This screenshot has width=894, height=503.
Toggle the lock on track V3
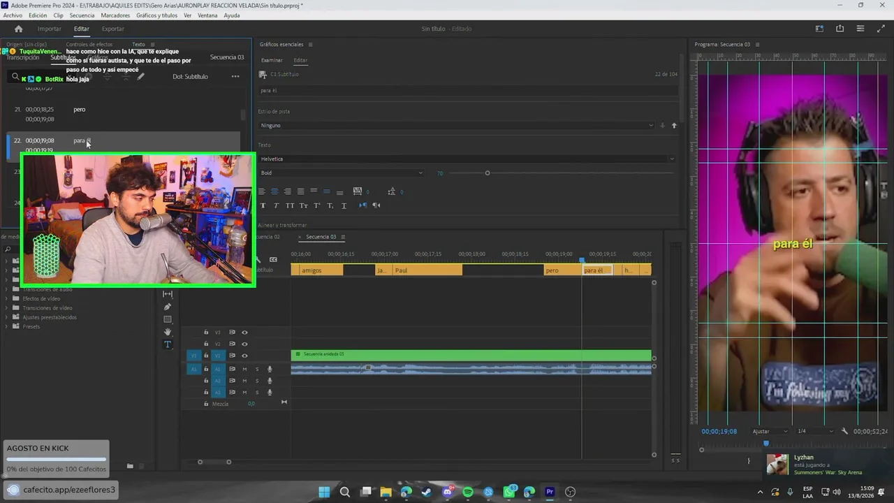(x=206, y=333)
